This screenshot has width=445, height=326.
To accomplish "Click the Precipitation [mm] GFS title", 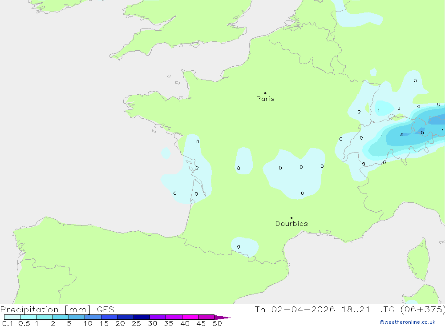I will (x=57, y=310).
